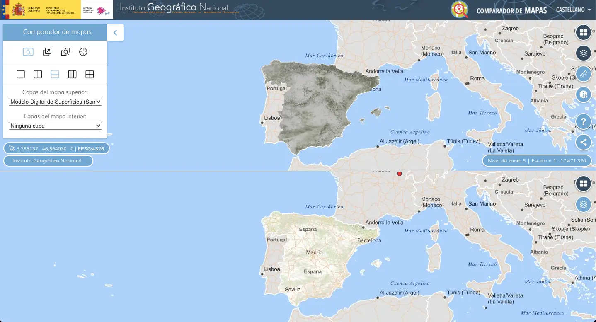The height and width of the screenshot is (322, 596).
Task: Switch to single map view layout
Action: click(21, 74)
